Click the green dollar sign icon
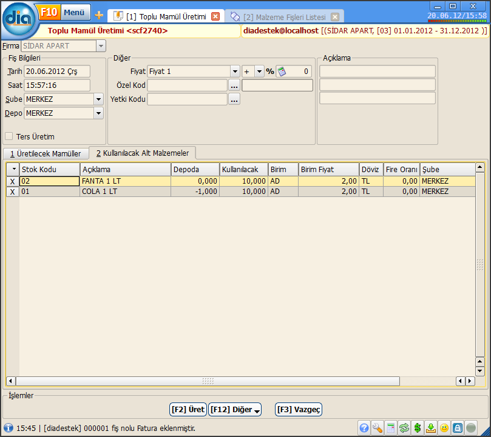 (x=418, y=428)
